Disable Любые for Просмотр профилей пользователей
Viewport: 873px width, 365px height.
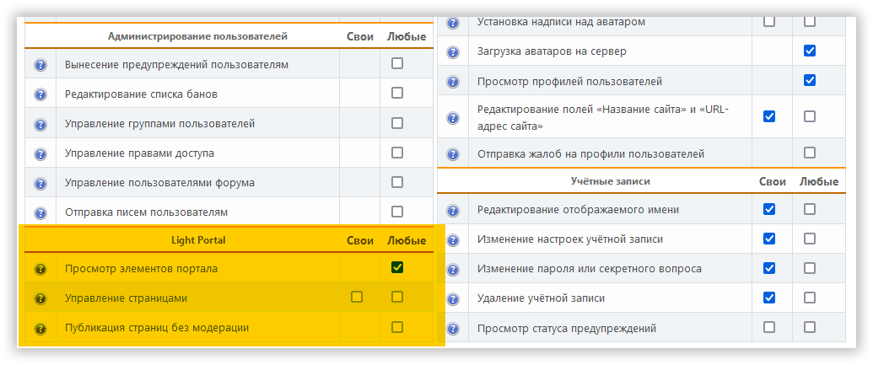tap(810, 81)
